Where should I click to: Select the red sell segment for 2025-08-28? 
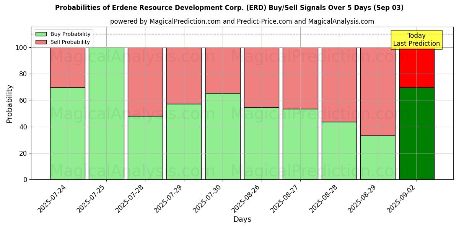(x=339, y=85)
